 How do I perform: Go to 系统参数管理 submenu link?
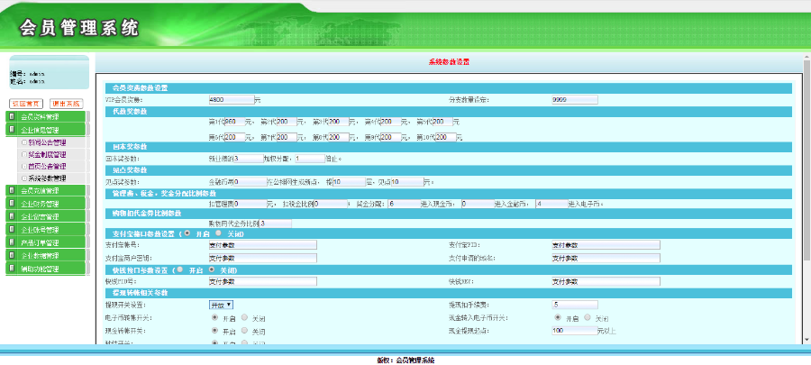(x=47, y=178)
